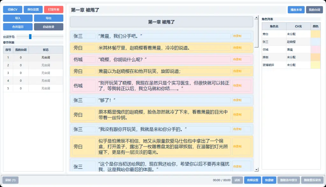The width and height of the screenshot is (326, 187).
Task: Click the line starting 这个是你当初送给我的
Action: click(x=164, y=166)
